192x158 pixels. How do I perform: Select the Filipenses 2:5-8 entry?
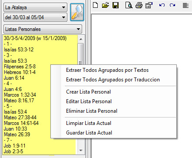click(x=20, y=67)
